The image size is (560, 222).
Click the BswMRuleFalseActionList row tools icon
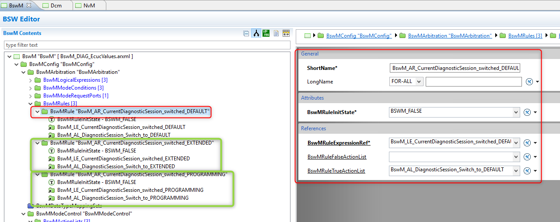pos(527,157)
